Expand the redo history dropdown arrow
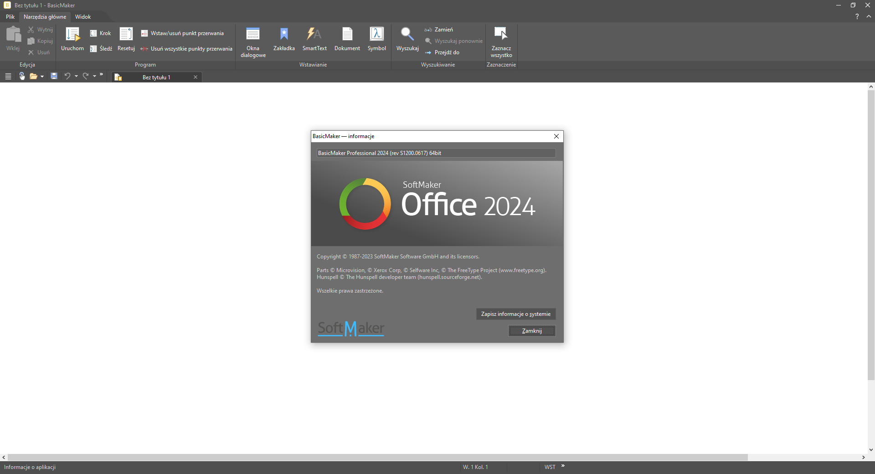Viewport: 875px width, 474px height. 94,77
